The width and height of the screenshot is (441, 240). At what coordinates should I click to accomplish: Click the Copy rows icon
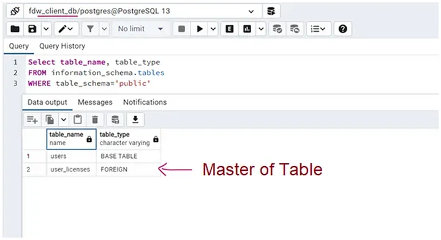(x=50, y=120)
